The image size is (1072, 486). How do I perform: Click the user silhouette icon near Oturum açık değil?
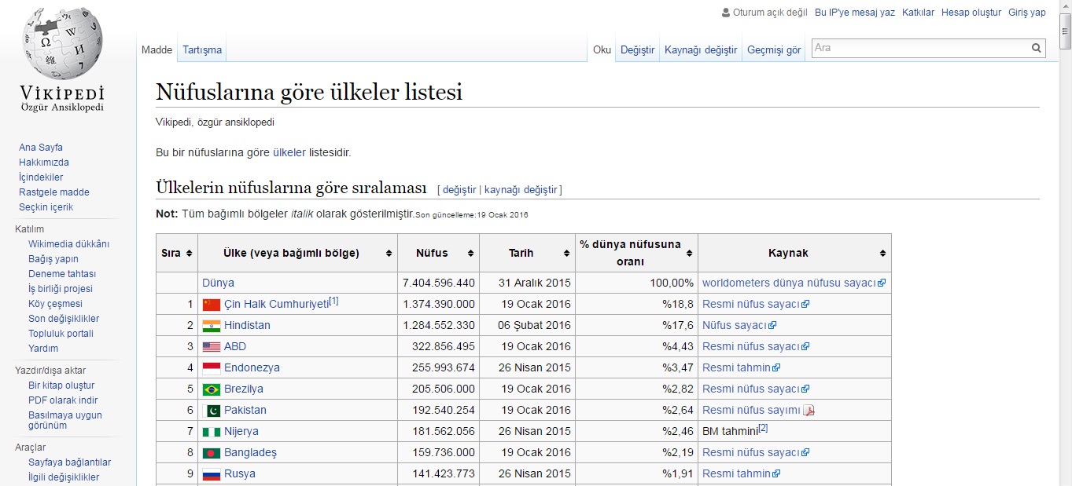pos(724,12)
